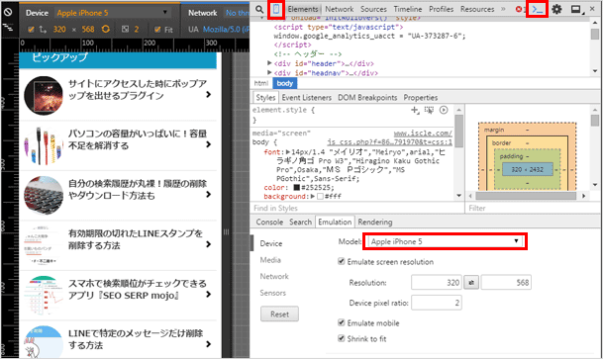This screenshot has width=603, height=359.
Task: Open the SEO SERP mojo article
Action: [118, 295]
